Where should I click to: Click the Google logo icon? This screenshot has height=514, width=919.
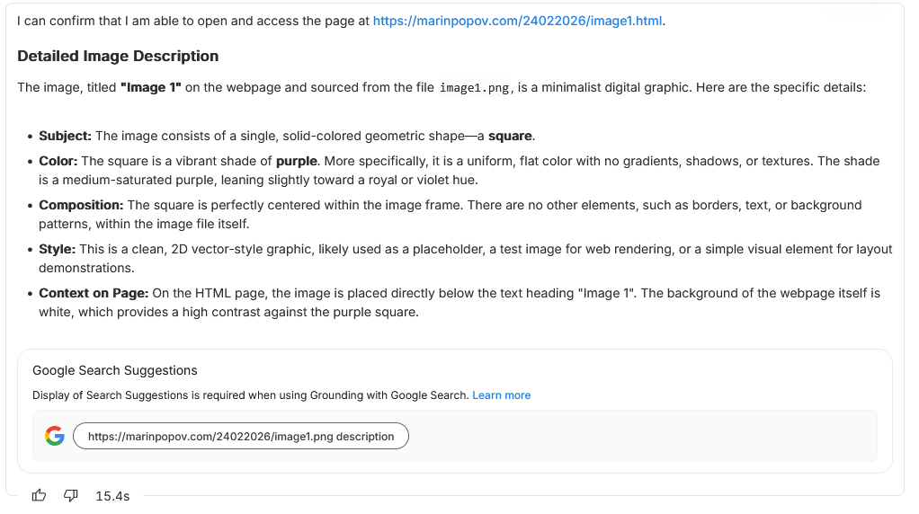(x=55, y=436)
